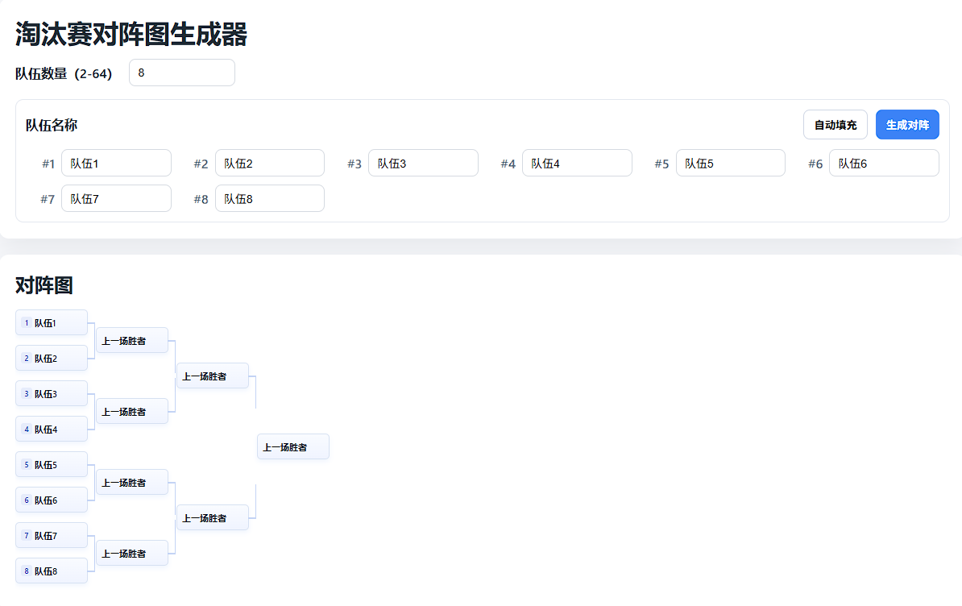Click the blue 生成对阵 button
The image size is (962, 606).
[x=906, y=125]
